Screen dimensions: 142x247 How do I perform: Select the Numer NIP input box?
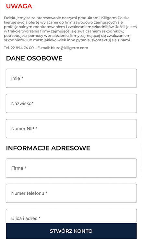pos(71,129)
